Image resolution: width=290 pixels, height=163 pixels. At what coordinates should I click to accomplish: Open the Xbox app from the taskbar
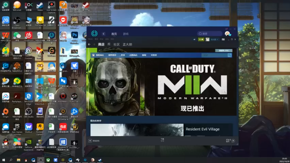coord(48,160)
